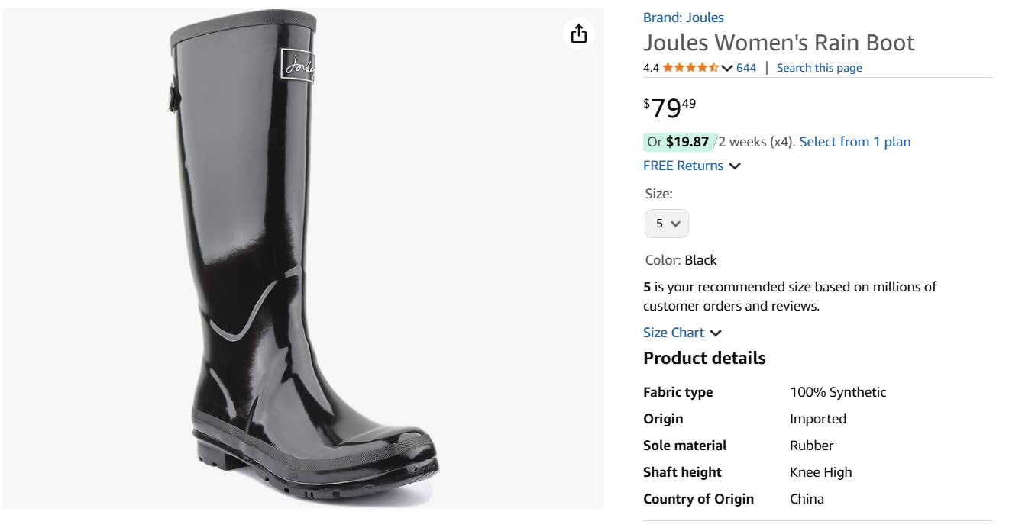Screen dimensions: 1009x531
Task: Open the Size dropdown showing 5
Action: [x=667, y=224]
